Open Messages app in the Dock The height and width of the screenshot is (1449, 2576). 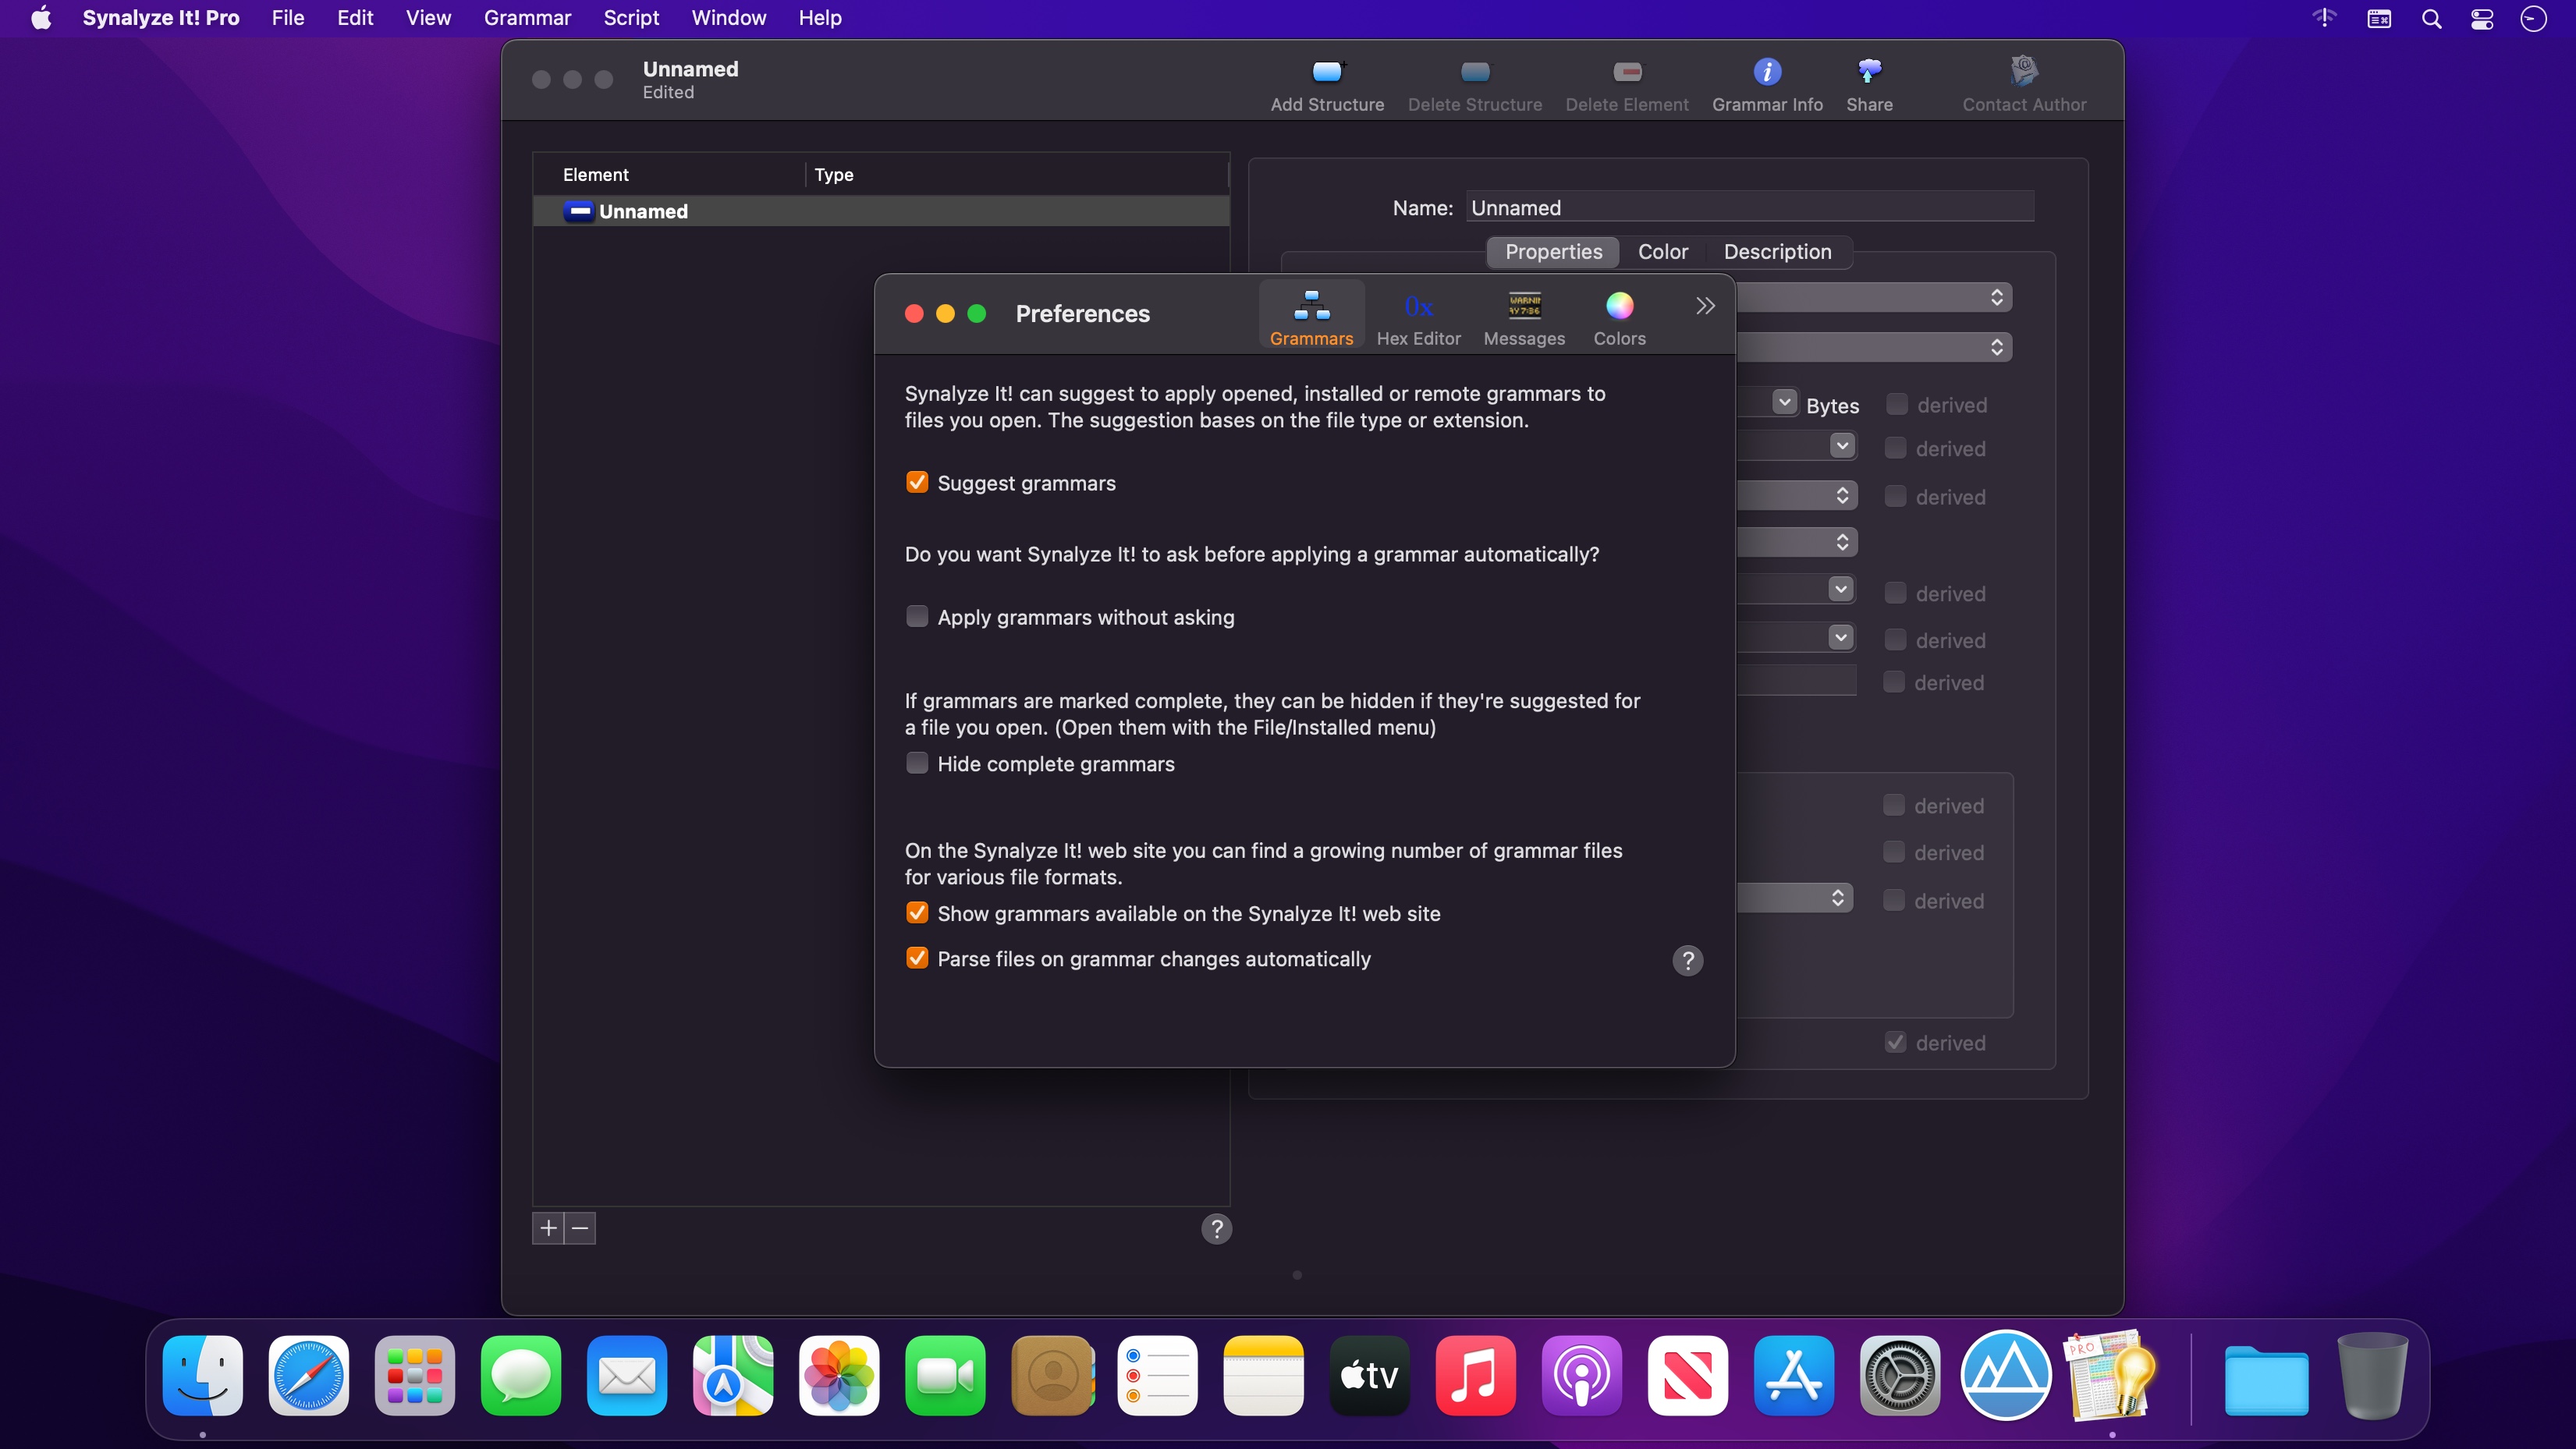click(x=521, y=1376)
